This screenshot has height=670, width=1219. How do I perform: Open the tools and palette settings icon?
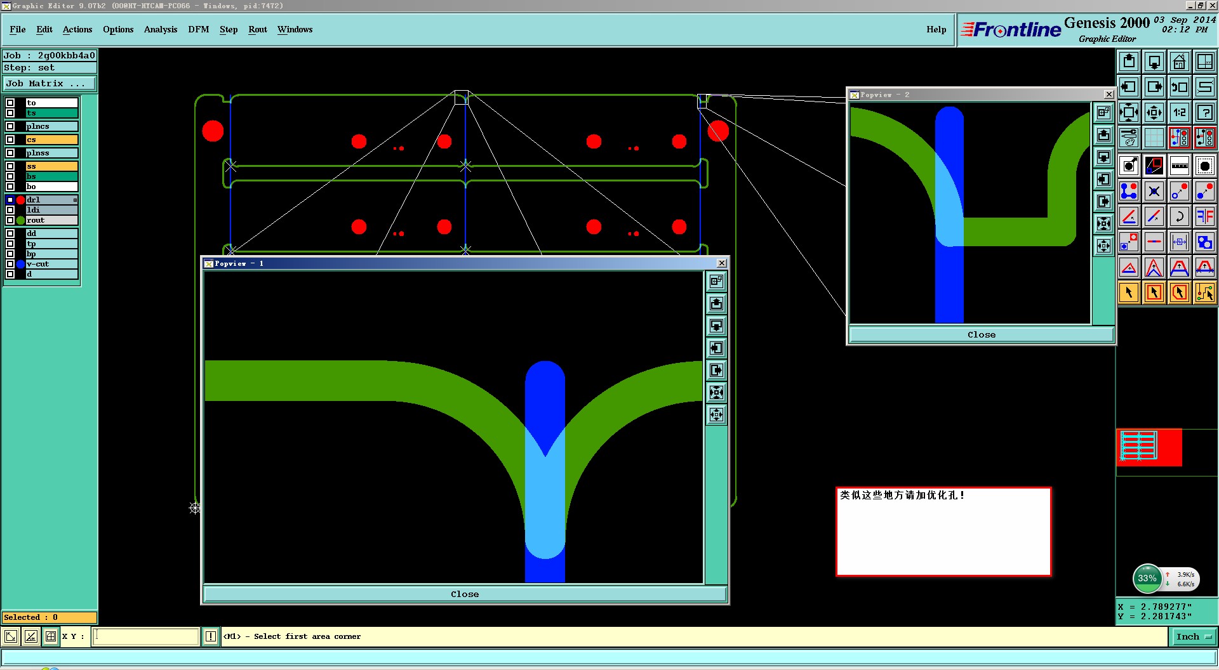coord(1129,138)
